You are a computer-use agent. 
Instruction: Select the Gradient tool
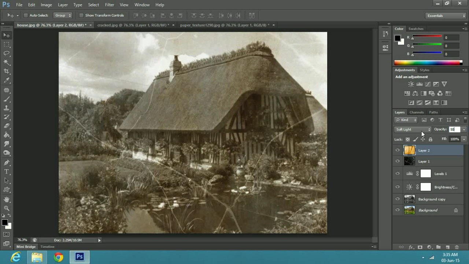pyautogui.click(x=7, y=135)
